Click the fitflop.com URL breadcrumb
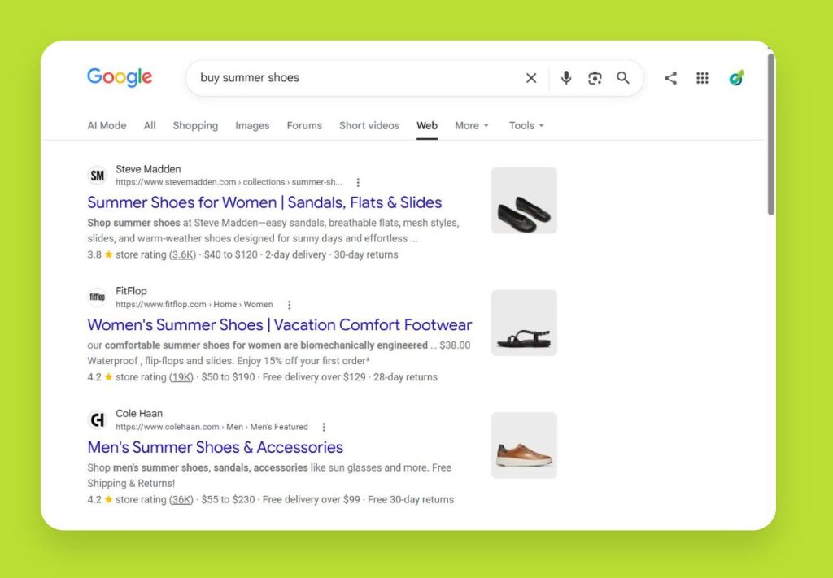Viewport: 833px width, 578px height. [x=194, y=305]
